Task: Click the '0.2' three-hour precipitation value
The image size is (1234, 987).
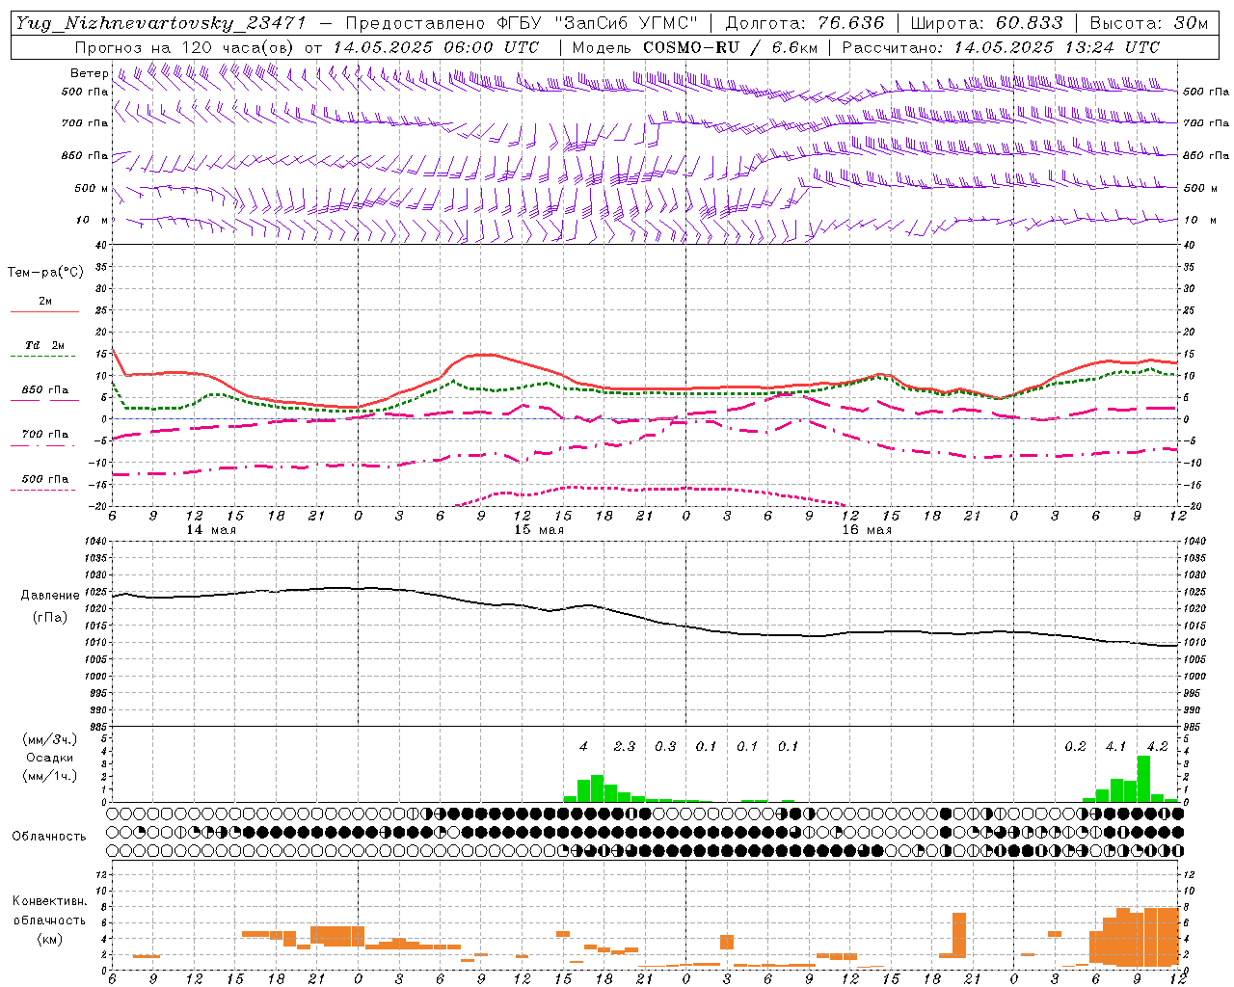Action: [1075, 746]
